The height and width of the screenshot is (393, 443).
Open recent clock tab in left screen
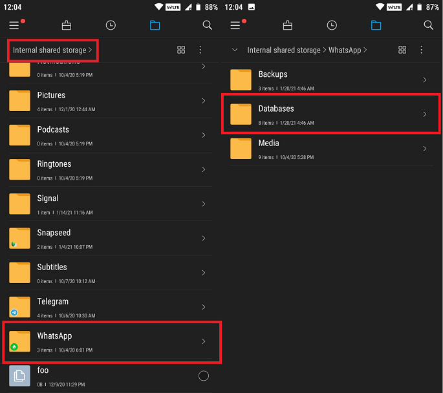pyautogui.click(x=111, y=25)
